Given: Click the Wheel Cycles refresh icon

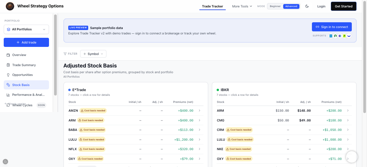Looking at the screenshot, I should pos(8,105).
